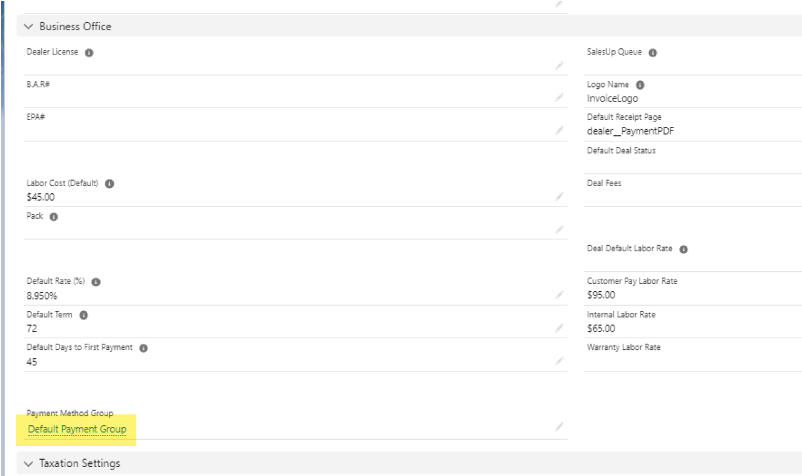Open help icon beside Default Rate (%)
The height and width of the screenshot is (476, 802).
pos(96,282)
